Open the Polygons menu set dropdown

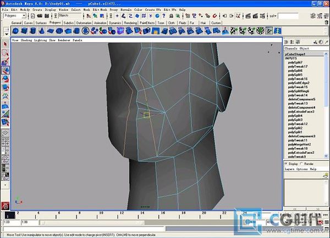point(15,16)
